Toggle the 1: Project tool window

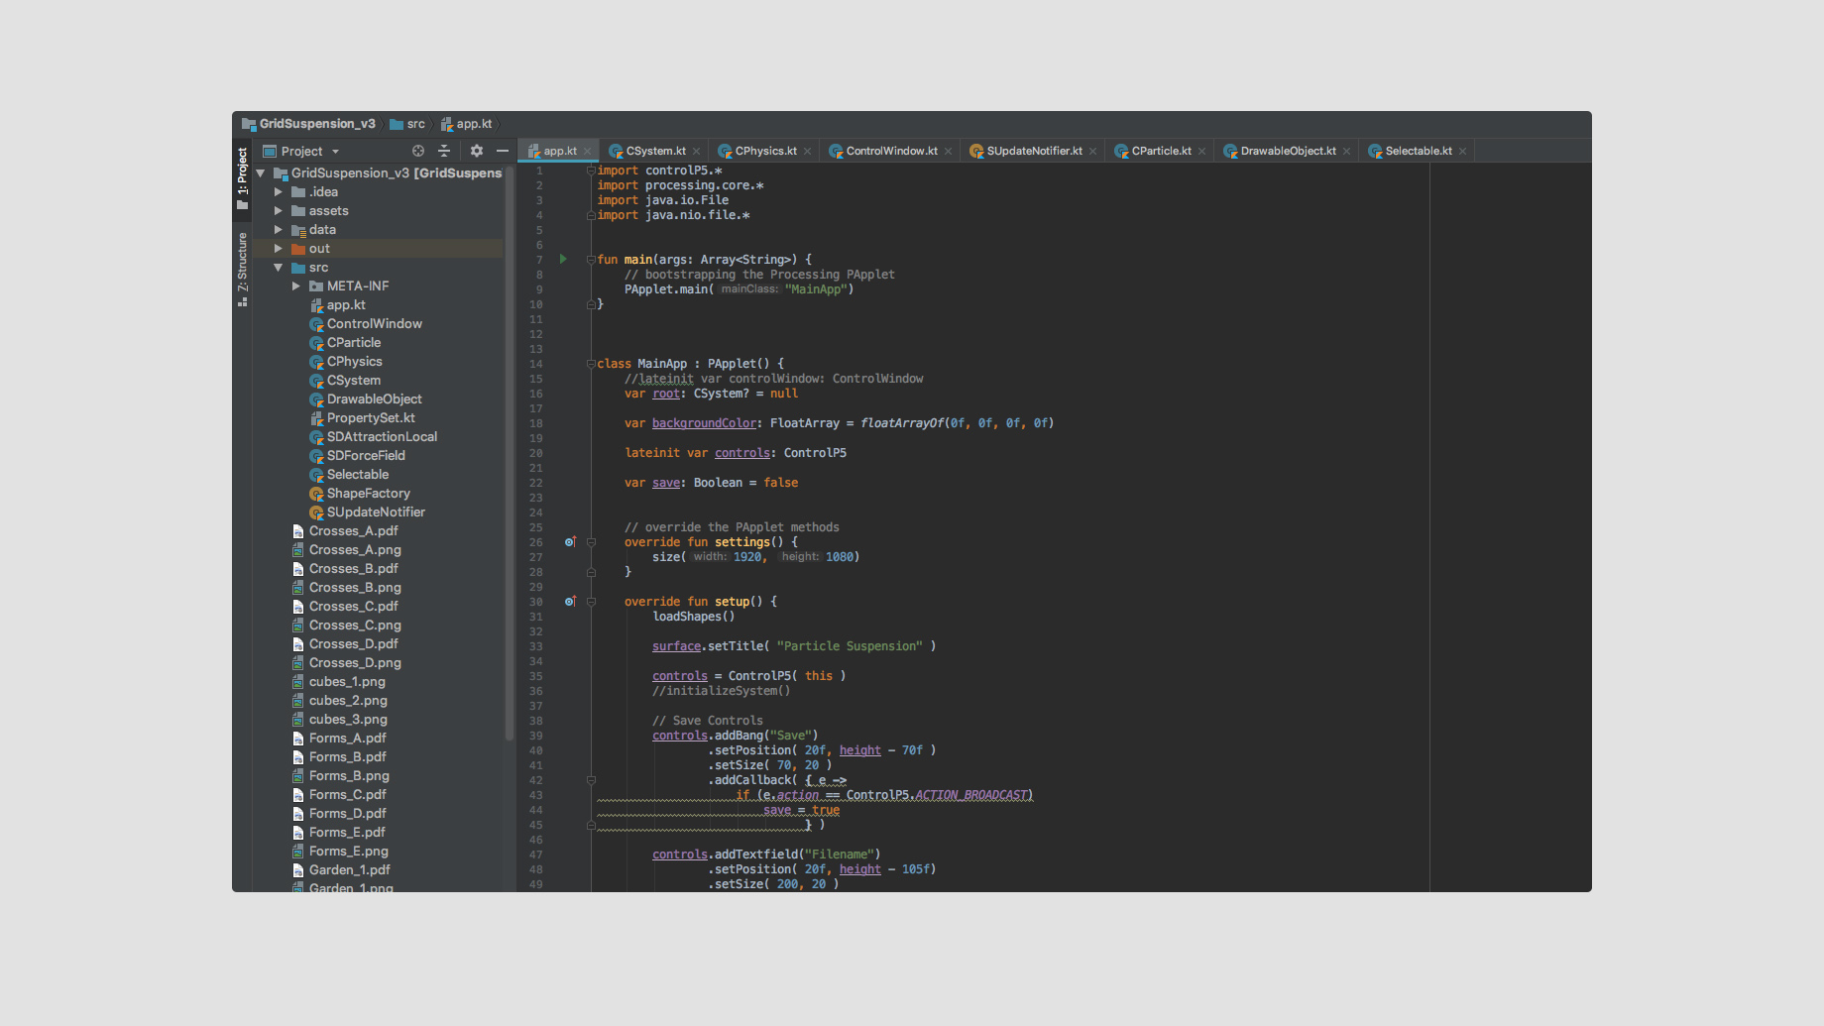coord(242,176)
